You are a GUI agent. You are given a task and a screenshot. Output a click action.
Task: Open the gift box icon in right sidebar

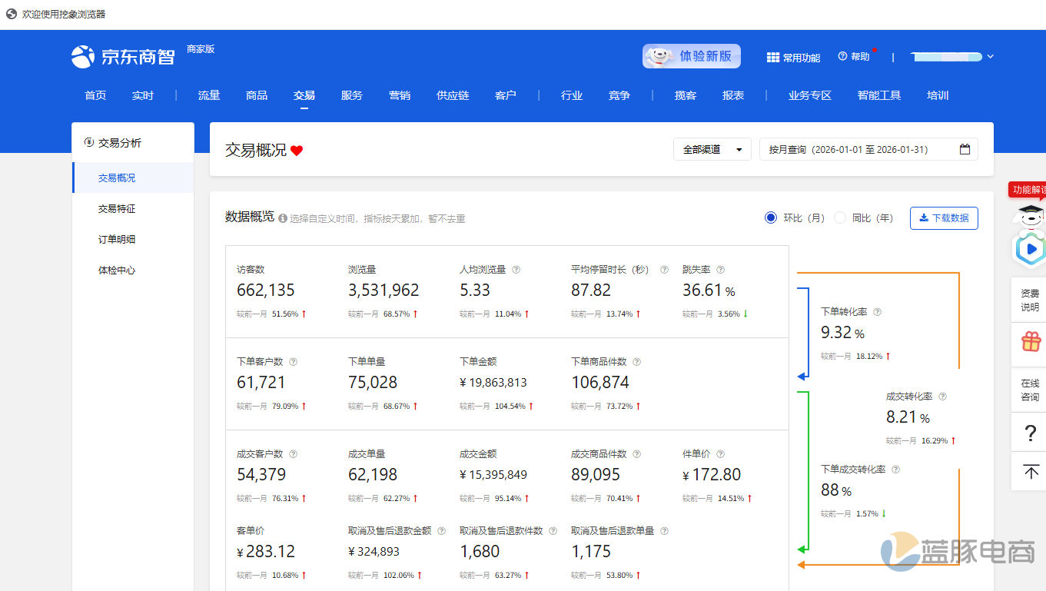coord(1031,340)
